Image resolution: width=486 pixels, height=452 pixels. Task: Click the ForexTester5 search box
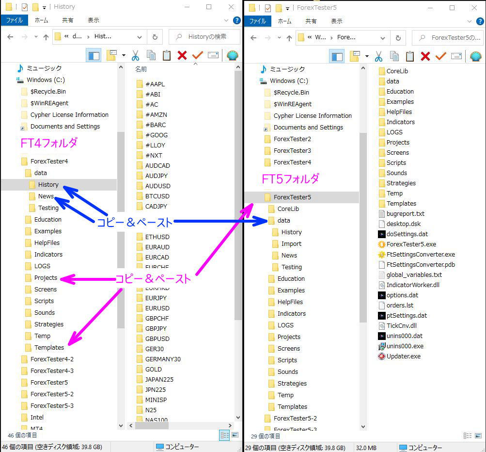[x=448, y=38]
